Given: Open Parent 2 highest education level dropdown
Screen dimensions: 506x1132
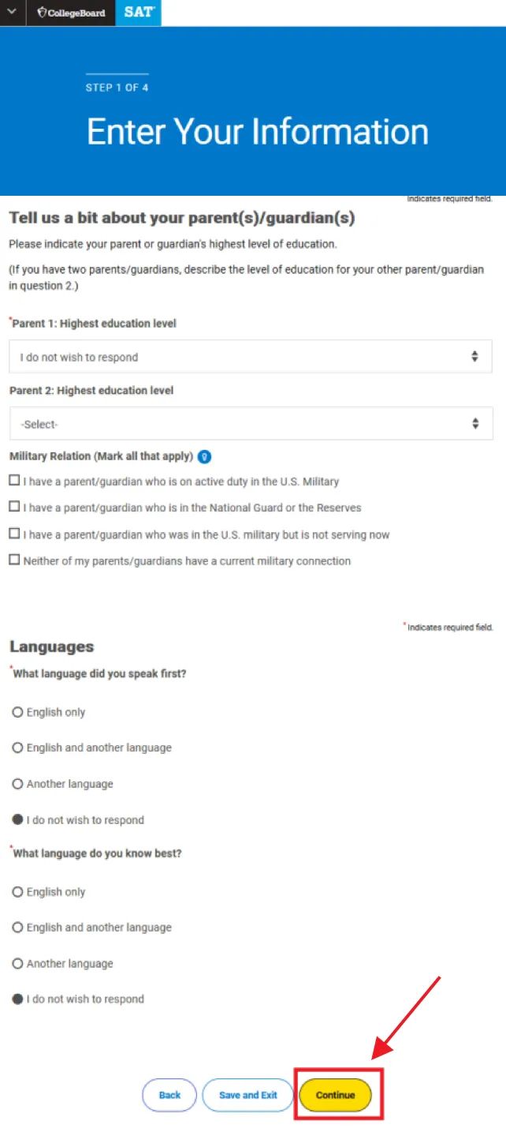Looking at the screenshot, I should click(251, 424).
